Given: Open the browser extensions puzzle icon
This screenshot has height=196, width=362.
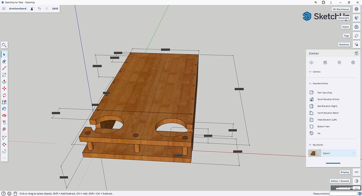Looking at the screenshot, I should tap(323, 2).
